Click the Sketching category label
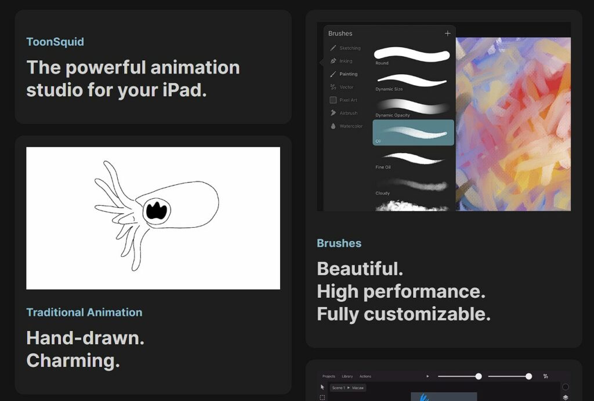The height and width of the screenshot is (401, 594). coord(350,48)
